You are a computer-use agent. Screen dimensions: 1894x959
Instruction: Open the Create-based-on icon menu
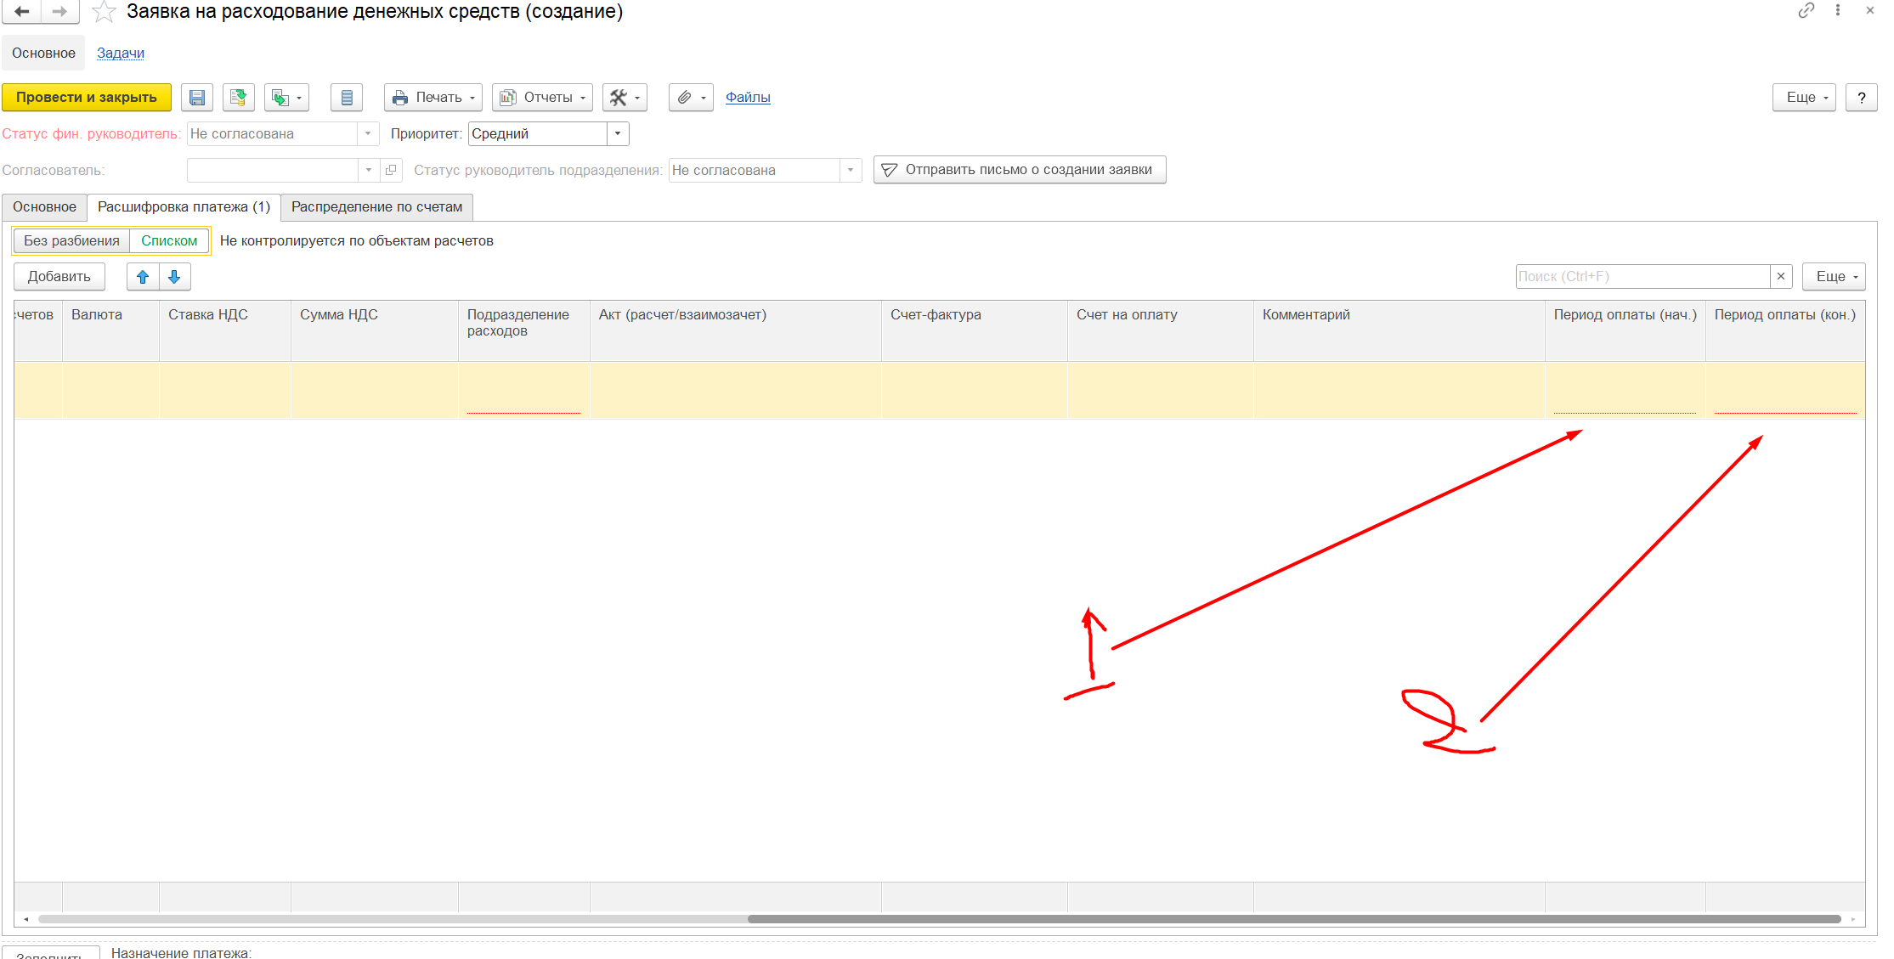[286, 98]
